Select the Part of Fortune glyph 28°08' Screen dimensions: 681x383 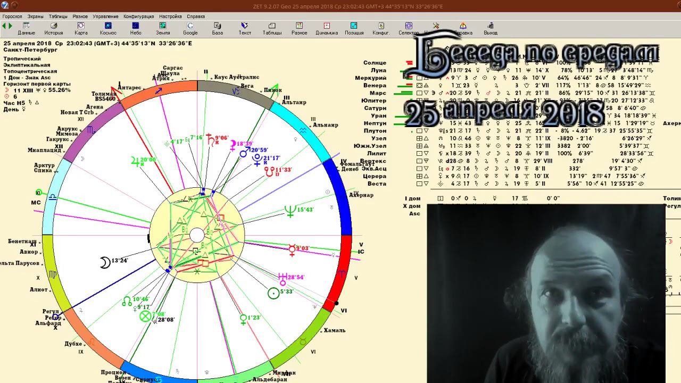145,317
